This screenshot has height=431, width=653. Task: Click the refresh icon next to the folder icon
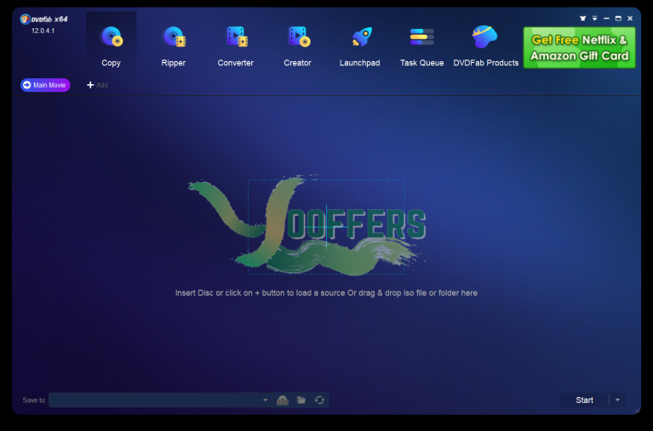point(319,400)
